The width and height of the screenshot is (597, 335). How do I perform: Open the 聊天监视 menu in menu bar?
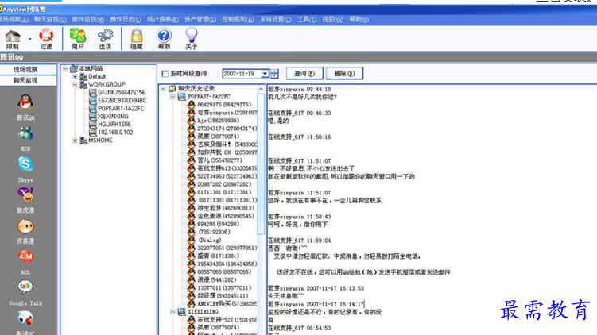(50, 19)
